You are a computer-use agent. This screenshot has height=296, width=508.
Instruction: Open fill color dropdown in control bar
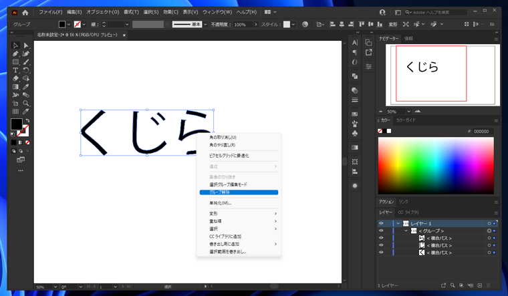(69, 24)
